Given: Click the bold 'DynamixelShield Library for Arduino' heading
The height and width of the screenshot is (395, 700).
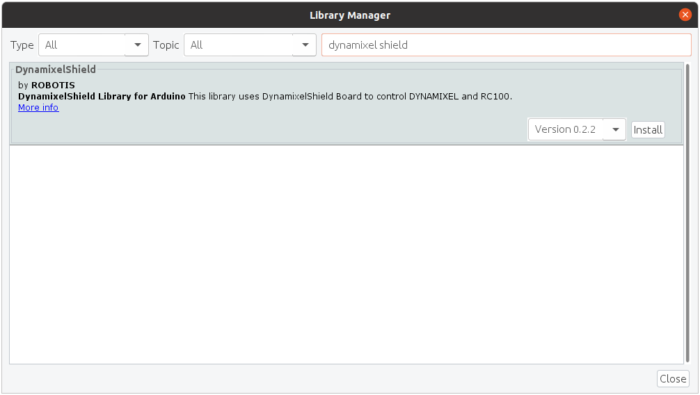Looking at the screenshot, I should (x=102, y=97).
